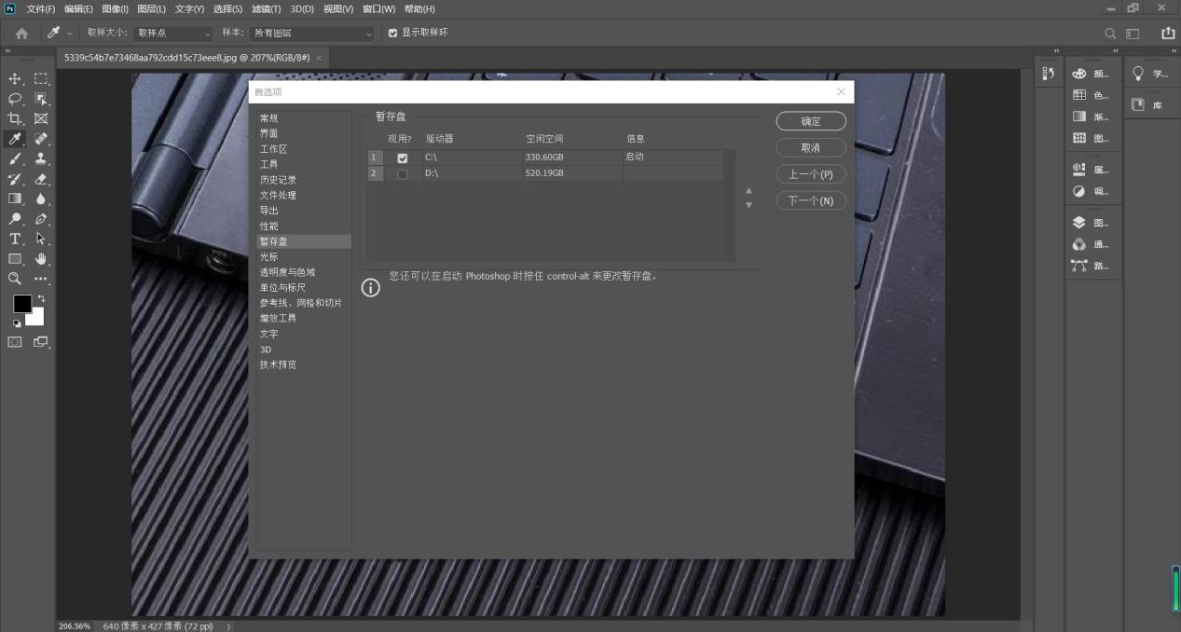1181x632 pixels.
Task: Open the Layers panel icon
Action: click(x=1079, y=223)
